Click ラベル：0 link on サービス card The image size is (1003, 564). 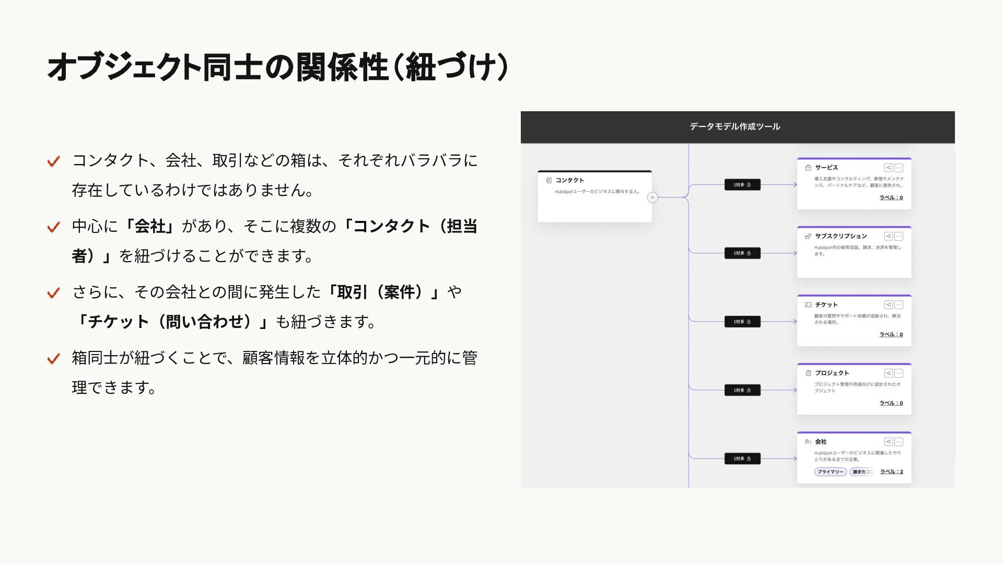[891, 197]
